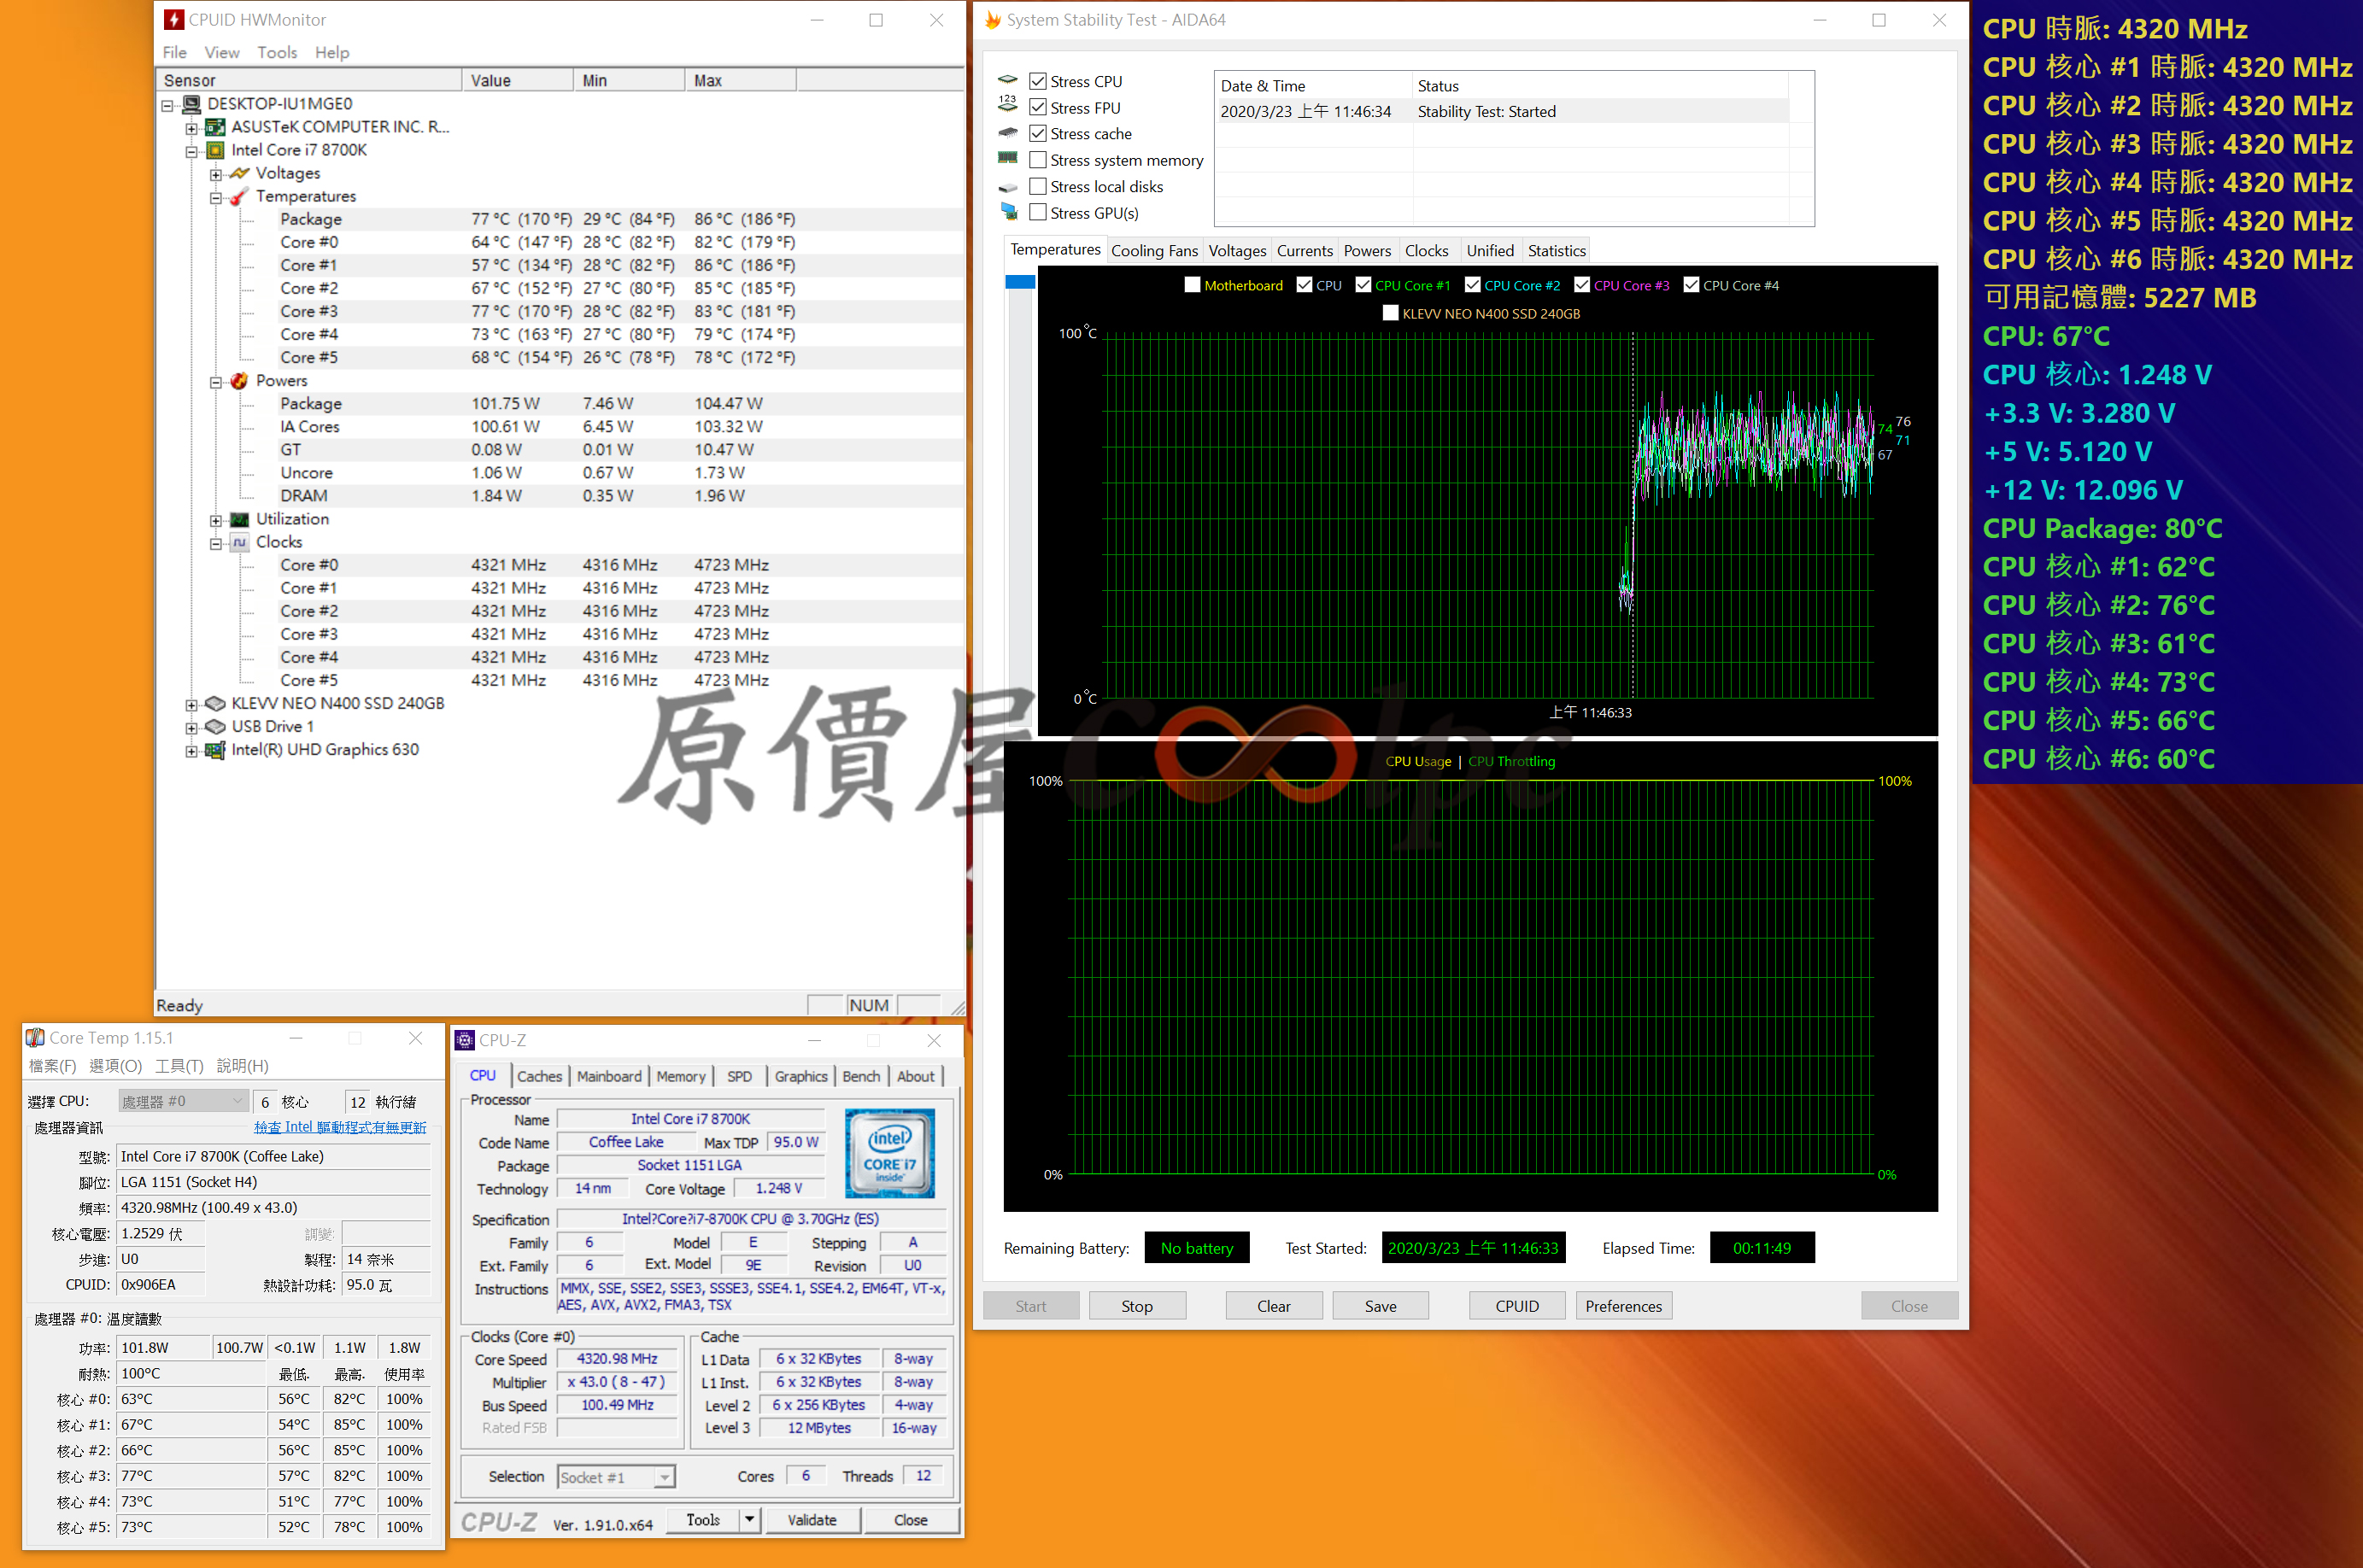This screenshot has height=1568, width=2363.
Task: Open the Core Temp processor selection dropdown
Action: [x=182, y=1101]
